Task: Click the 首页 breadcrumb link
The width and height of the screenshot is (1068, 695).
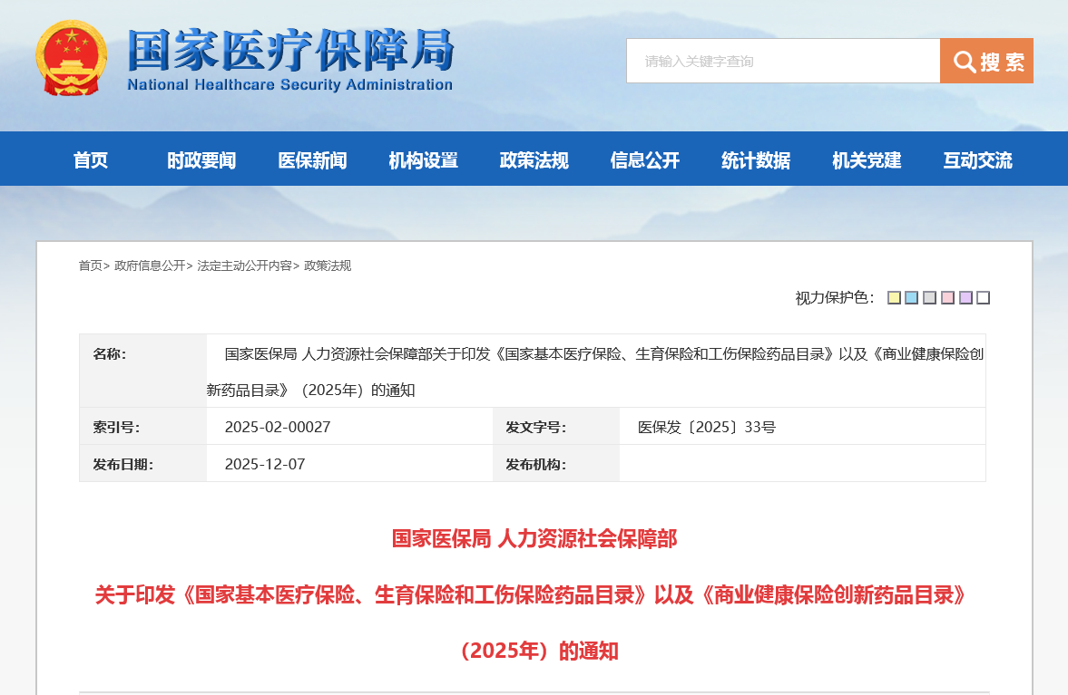Action: click(x=90, y=265)
